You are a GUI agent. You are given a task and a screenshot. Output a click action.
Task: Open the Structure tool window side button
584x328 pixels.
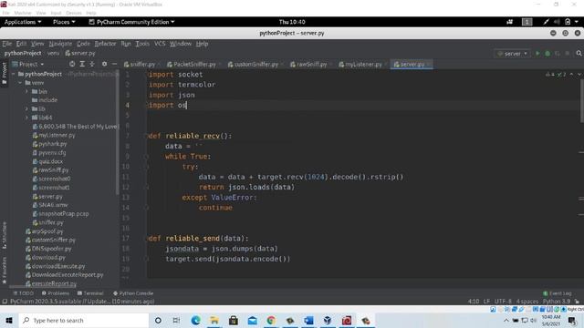[x=5, y=235]
